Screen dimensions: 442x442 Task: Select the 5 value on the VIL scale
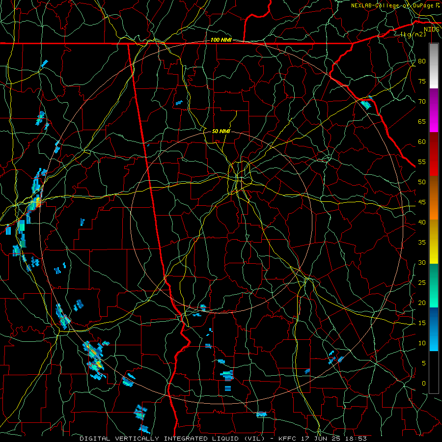pos(424,363)
